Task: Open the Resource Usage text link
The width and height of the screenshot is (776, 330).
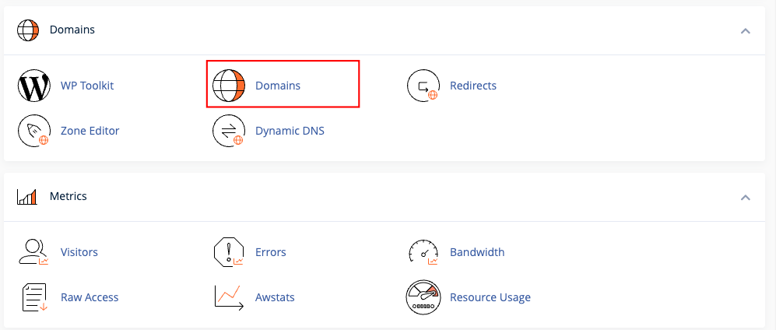Action: (x=490, y=297)
